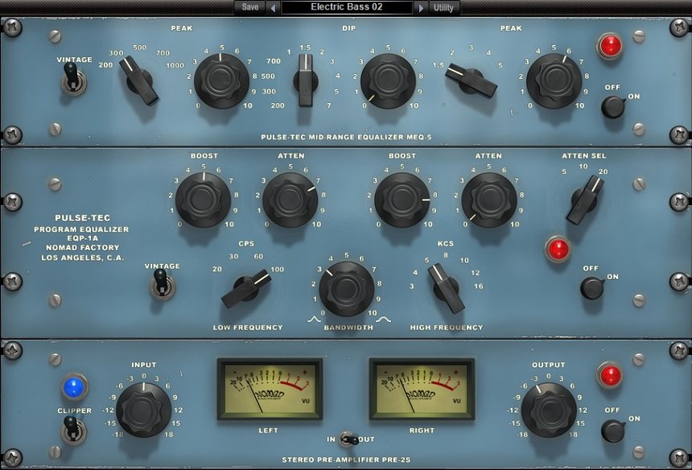Click the narrow bandwidth curve symbol
692x470 pixels.
click(315, 319)
